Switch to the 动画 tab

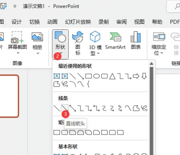[x=52, y=22]
